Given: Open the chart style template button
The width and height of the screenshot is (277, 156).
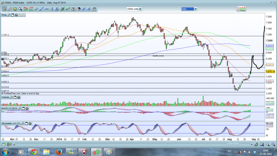Looking at the screenshot, I should tap(241, 9).
